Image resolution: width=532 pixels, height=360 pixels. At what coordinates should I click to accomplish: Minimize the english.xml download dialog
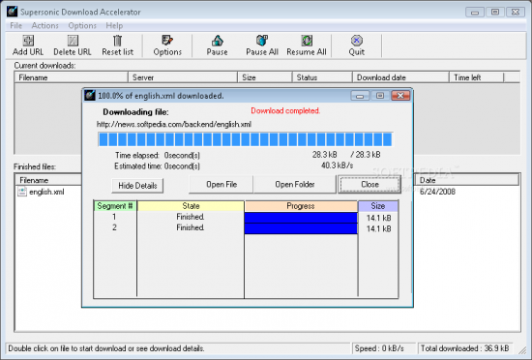[x=360, y=96]
